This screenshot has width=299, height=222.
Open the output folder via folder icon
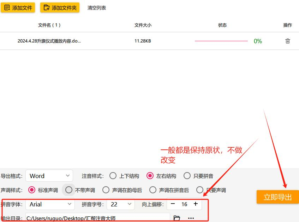click(x=177, y=218)
